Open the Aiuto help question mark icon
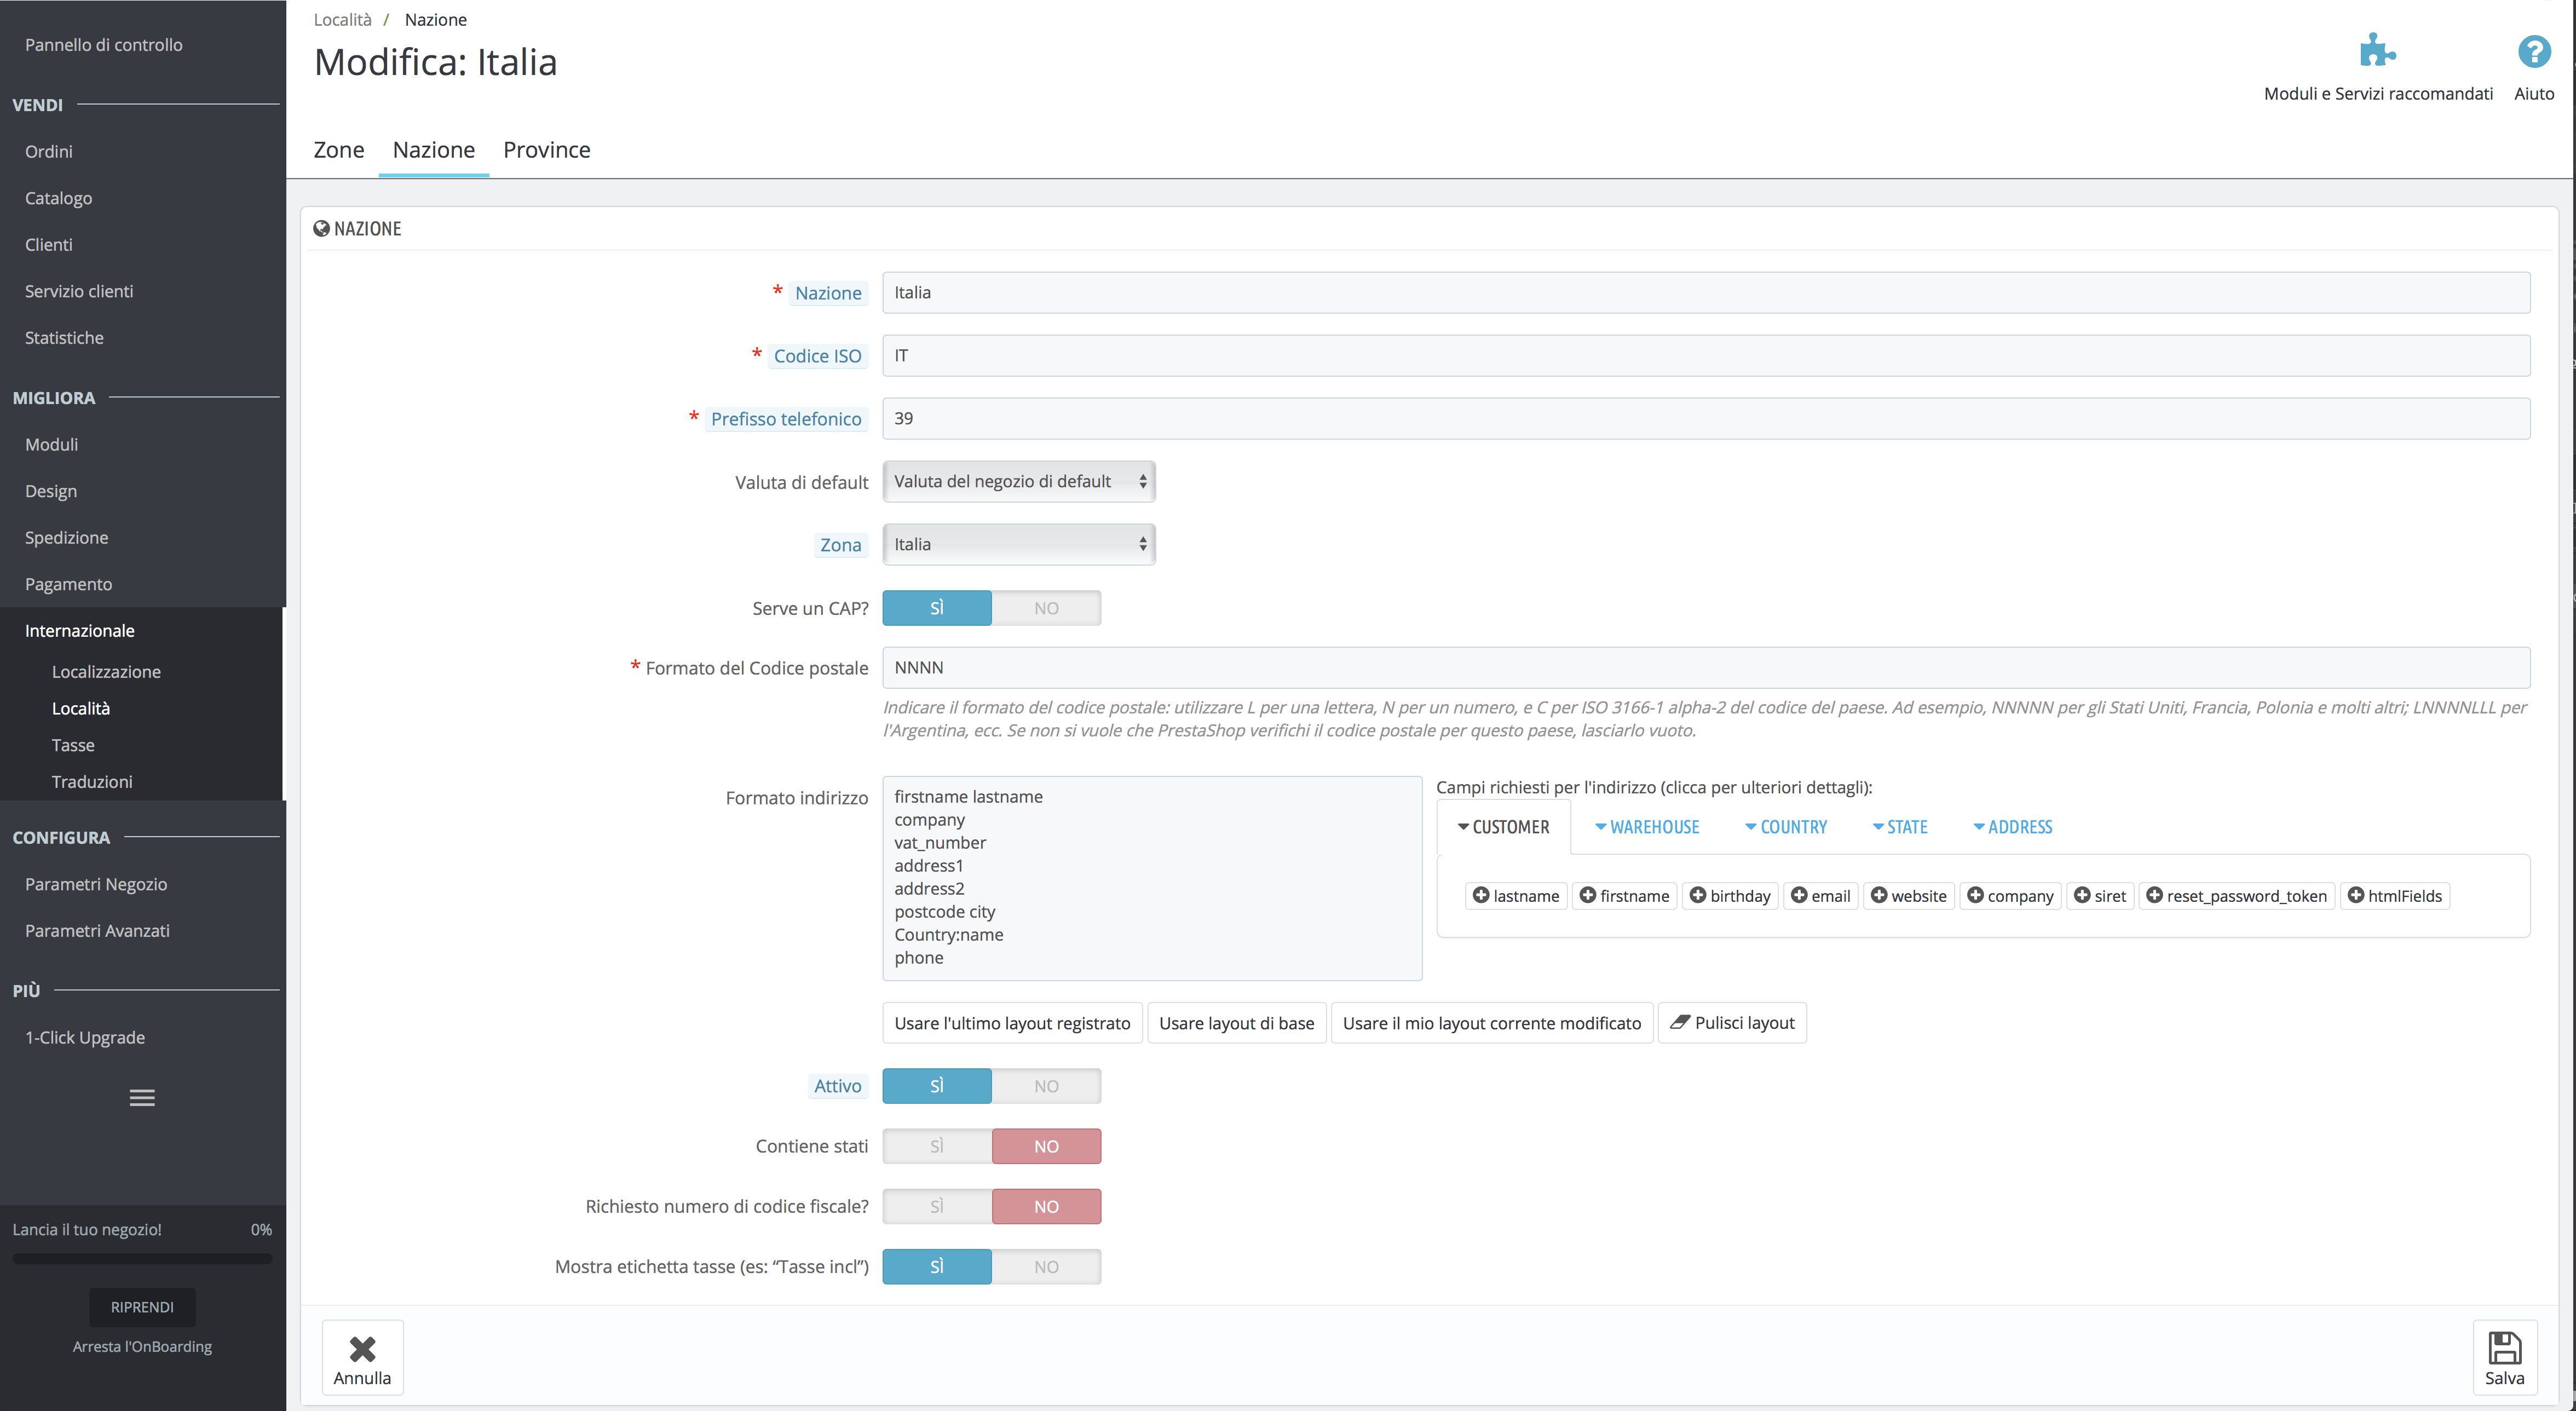Viewport: 2576px width, 1411px height. click(x=2533, y=51)
